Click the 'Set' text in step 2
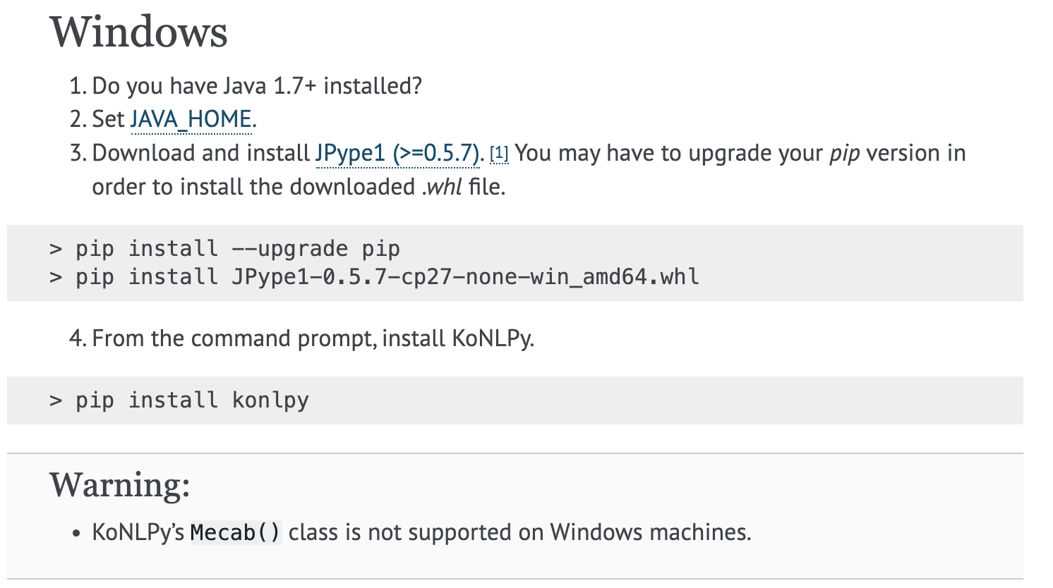The image size is (1053, 588). (108, 119)
